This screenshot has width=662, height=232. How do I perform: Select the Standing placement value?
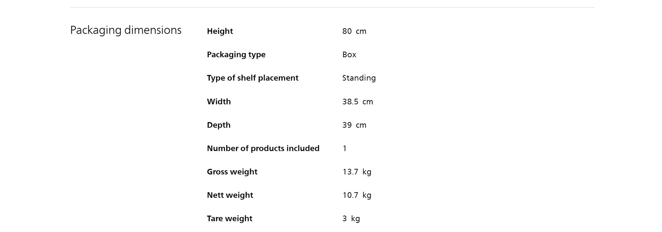(359, 78)
